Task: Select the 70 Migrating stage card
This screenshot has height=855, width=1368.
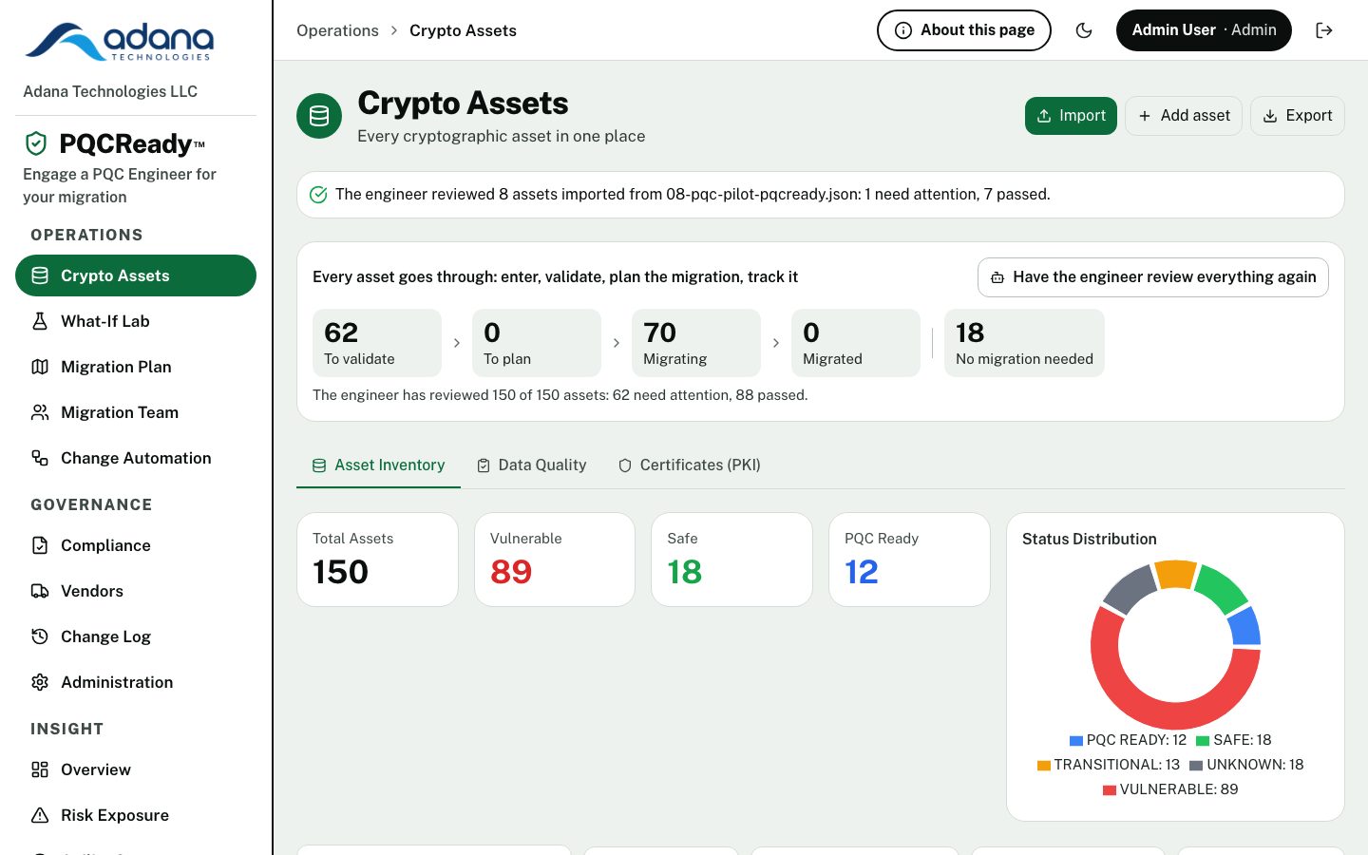Action: coord(696,343)
